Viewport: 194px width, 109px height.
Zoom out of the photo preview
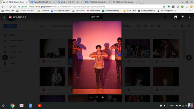[91, 97]
